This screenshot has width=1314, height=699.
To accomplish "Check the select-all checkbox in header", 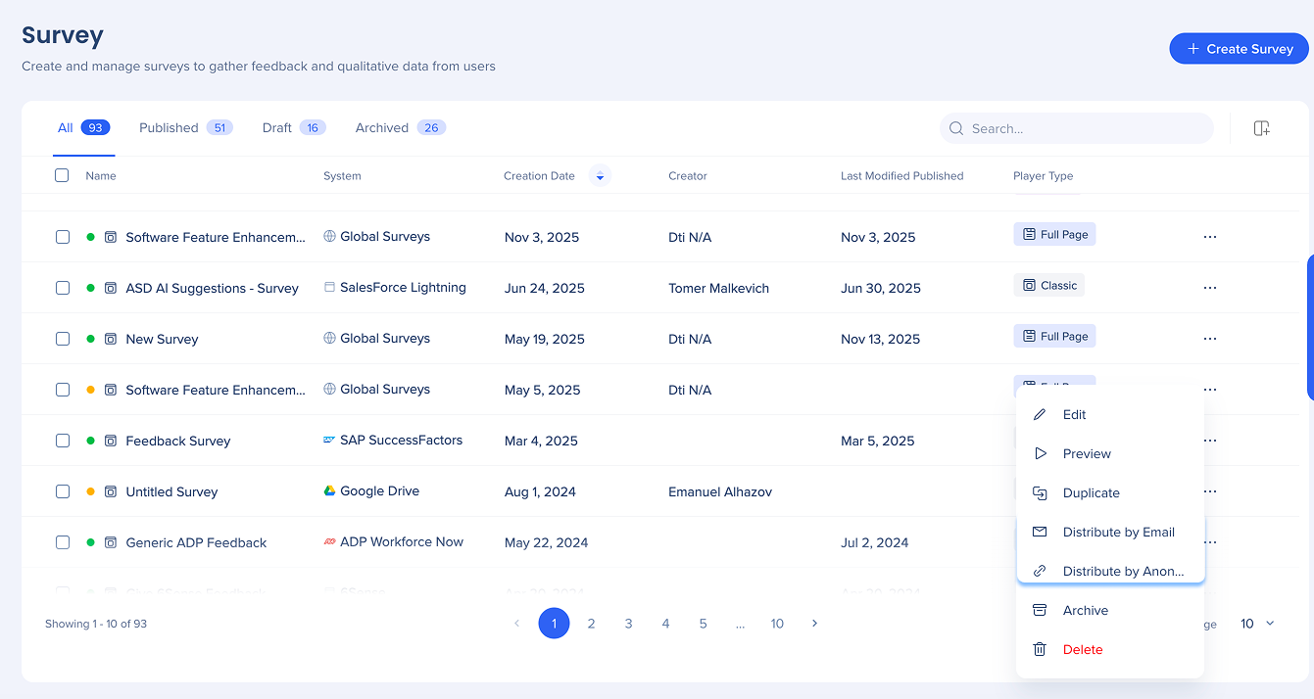I will tap(63, 176).
